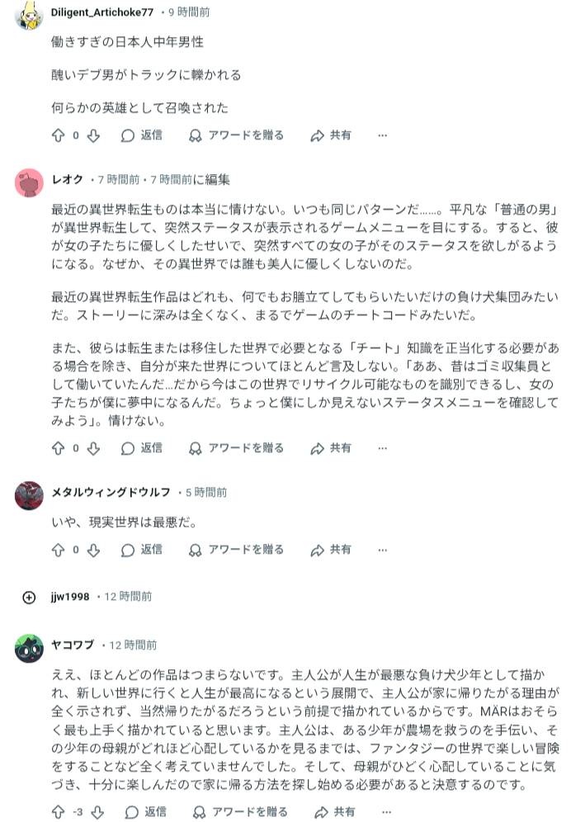Give award to ヤコワブ's comment
Viewport: 571px width, 822px height.
[x=195, y=811]
